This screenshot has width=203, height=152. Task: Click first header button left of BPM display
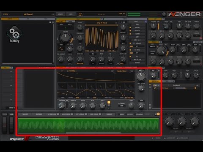[x=60, y=14]
